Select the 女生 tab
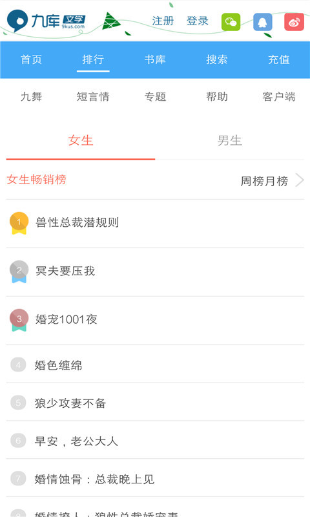The height and width of the screenshot is (517, 310). pos(81,141)
